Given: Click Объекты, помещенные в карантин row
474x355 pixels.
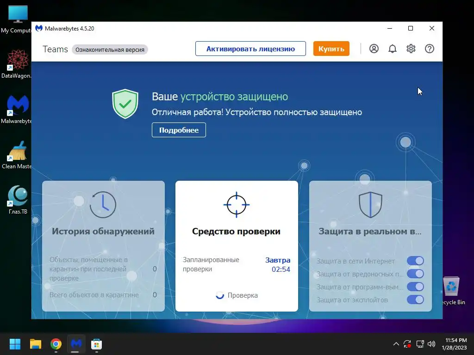Looking at the screenshot, I should click(x=103, y=269).
